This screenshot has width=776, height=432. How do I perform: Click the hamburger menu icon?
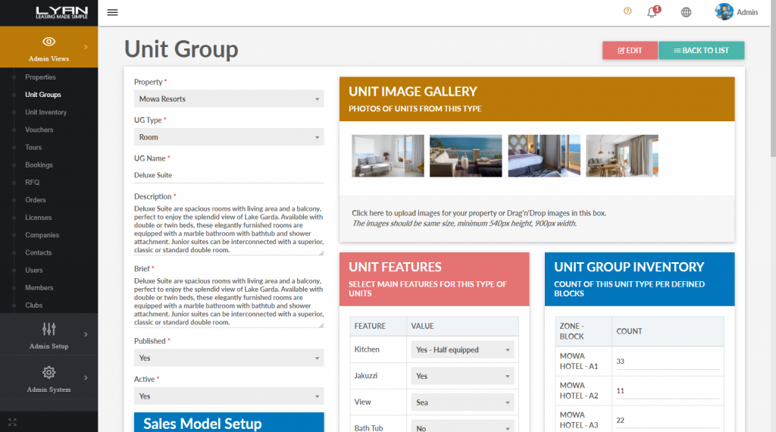point(113,12)
